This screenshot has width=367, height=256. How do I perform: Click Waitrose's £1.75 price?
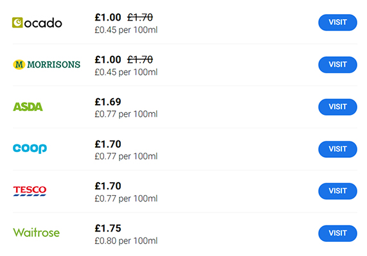[108, 228]
